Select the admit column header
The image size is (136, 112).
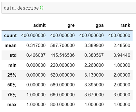39,25
